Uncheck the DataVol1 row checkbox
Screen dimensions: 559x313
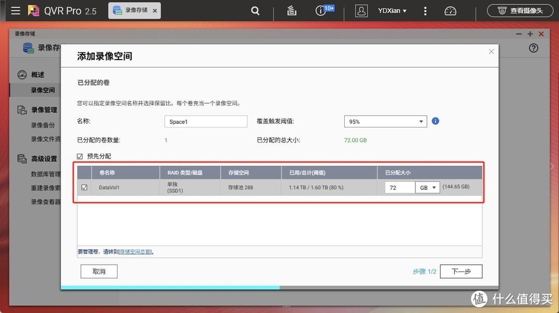[84, 187]
